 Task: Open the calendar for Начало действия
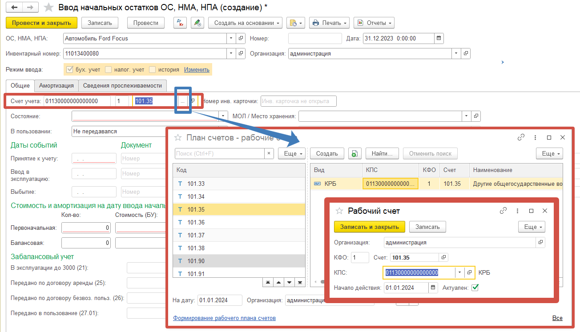433,288
